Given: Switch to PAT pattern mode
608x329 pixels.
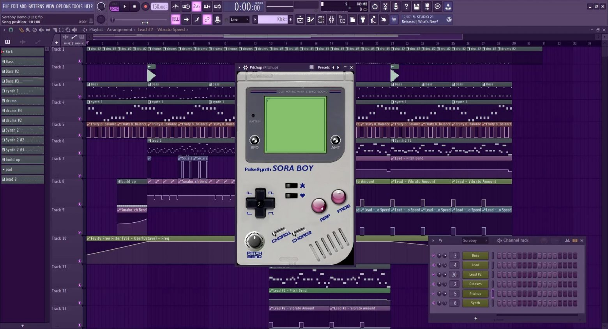Looking at the screenshot, I should [115, 4].
